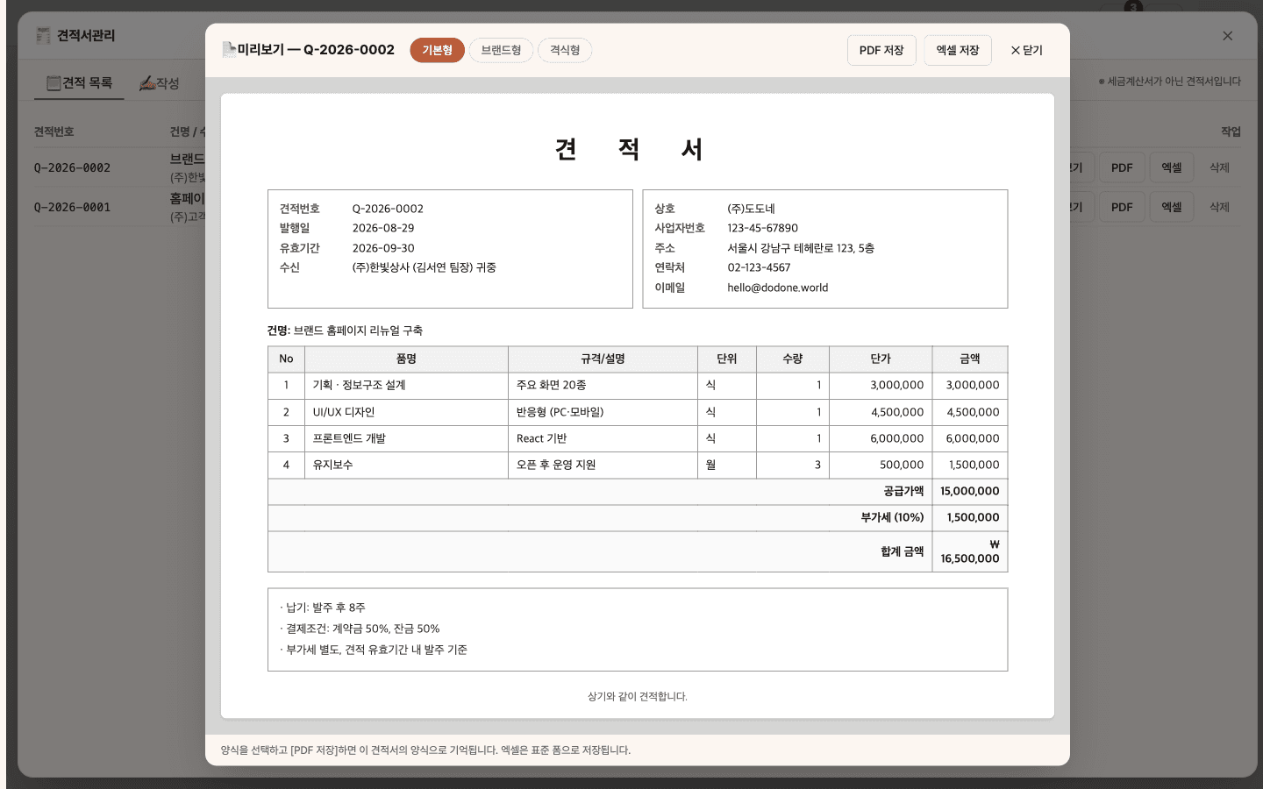
Task: Click the business number 123-45-67890
Action: tap(762, 228)
